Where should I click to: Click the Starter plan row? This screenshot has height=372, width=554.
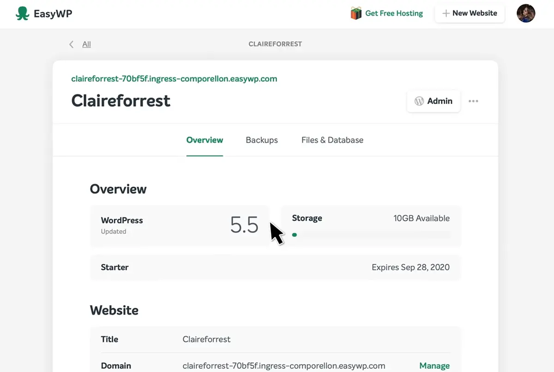275,267
